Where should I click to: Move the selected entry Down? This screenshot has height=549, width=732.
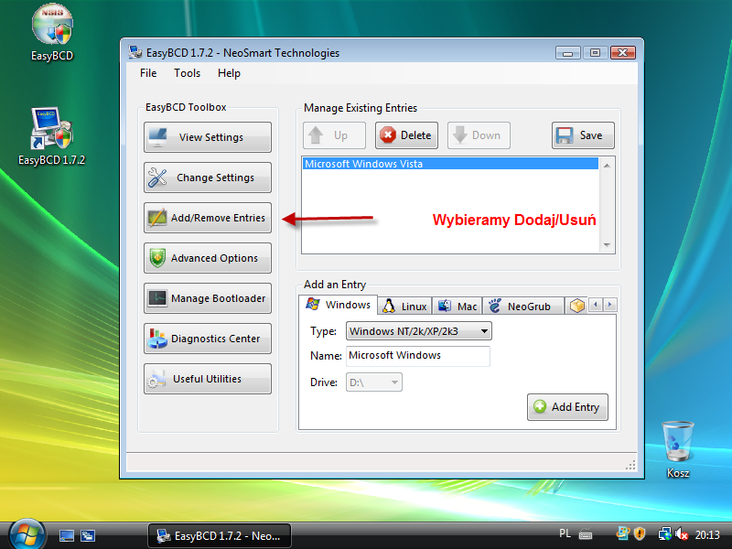(x=479, y=135)
